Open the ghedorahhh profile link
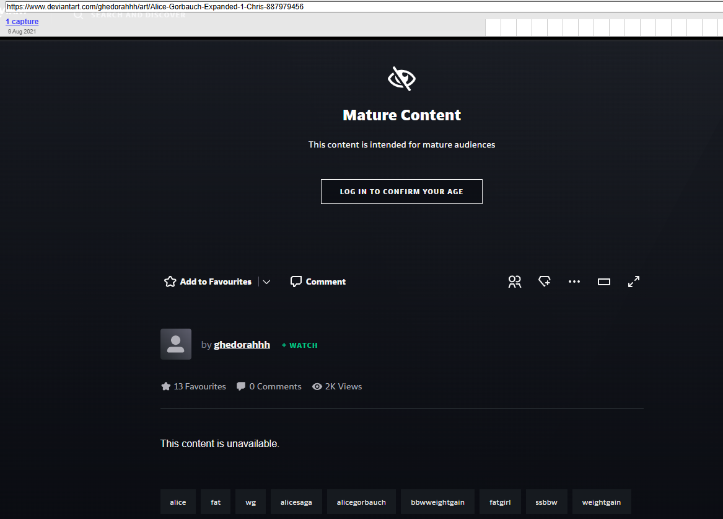 242,345
